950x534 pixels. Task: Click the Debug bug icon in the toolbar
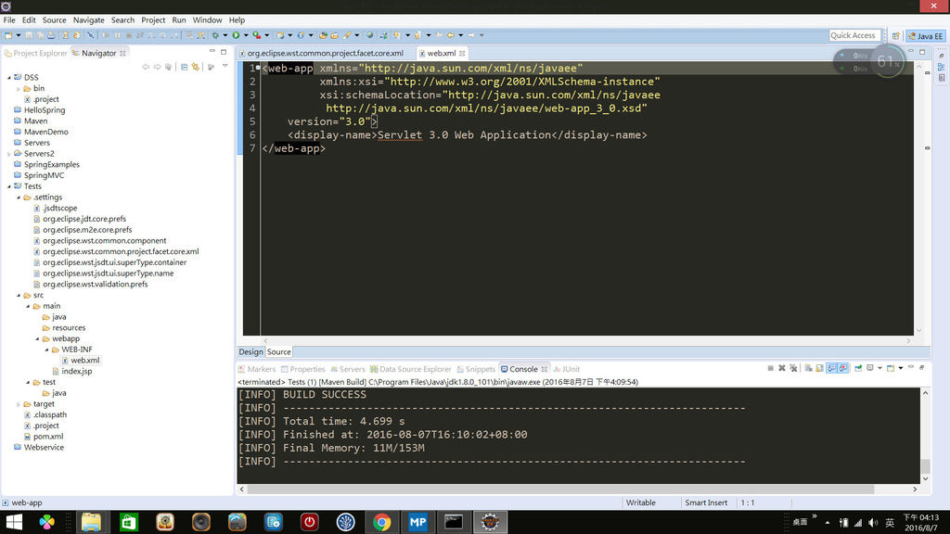coord(215,35)
